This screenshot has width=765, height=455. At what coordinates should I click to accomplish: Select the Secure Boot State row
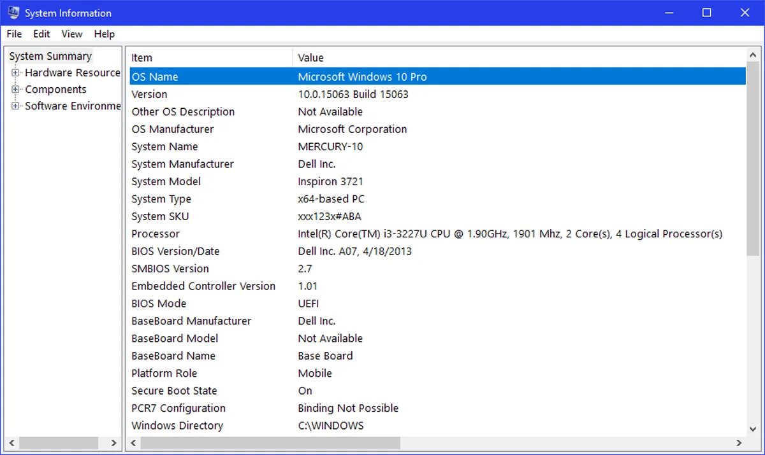[x=437, y=391]
